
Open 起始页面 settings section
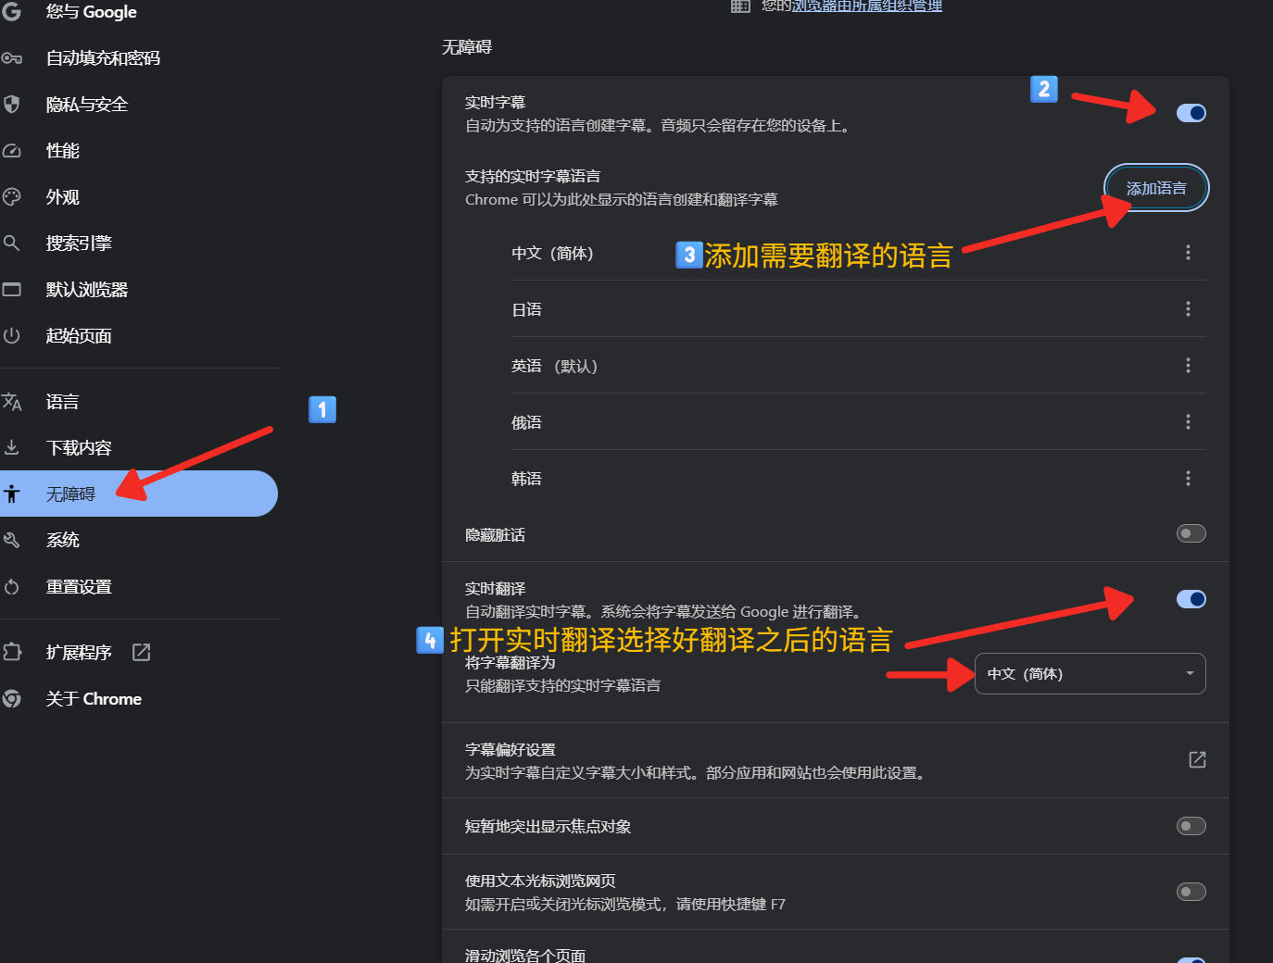point(79,336)
